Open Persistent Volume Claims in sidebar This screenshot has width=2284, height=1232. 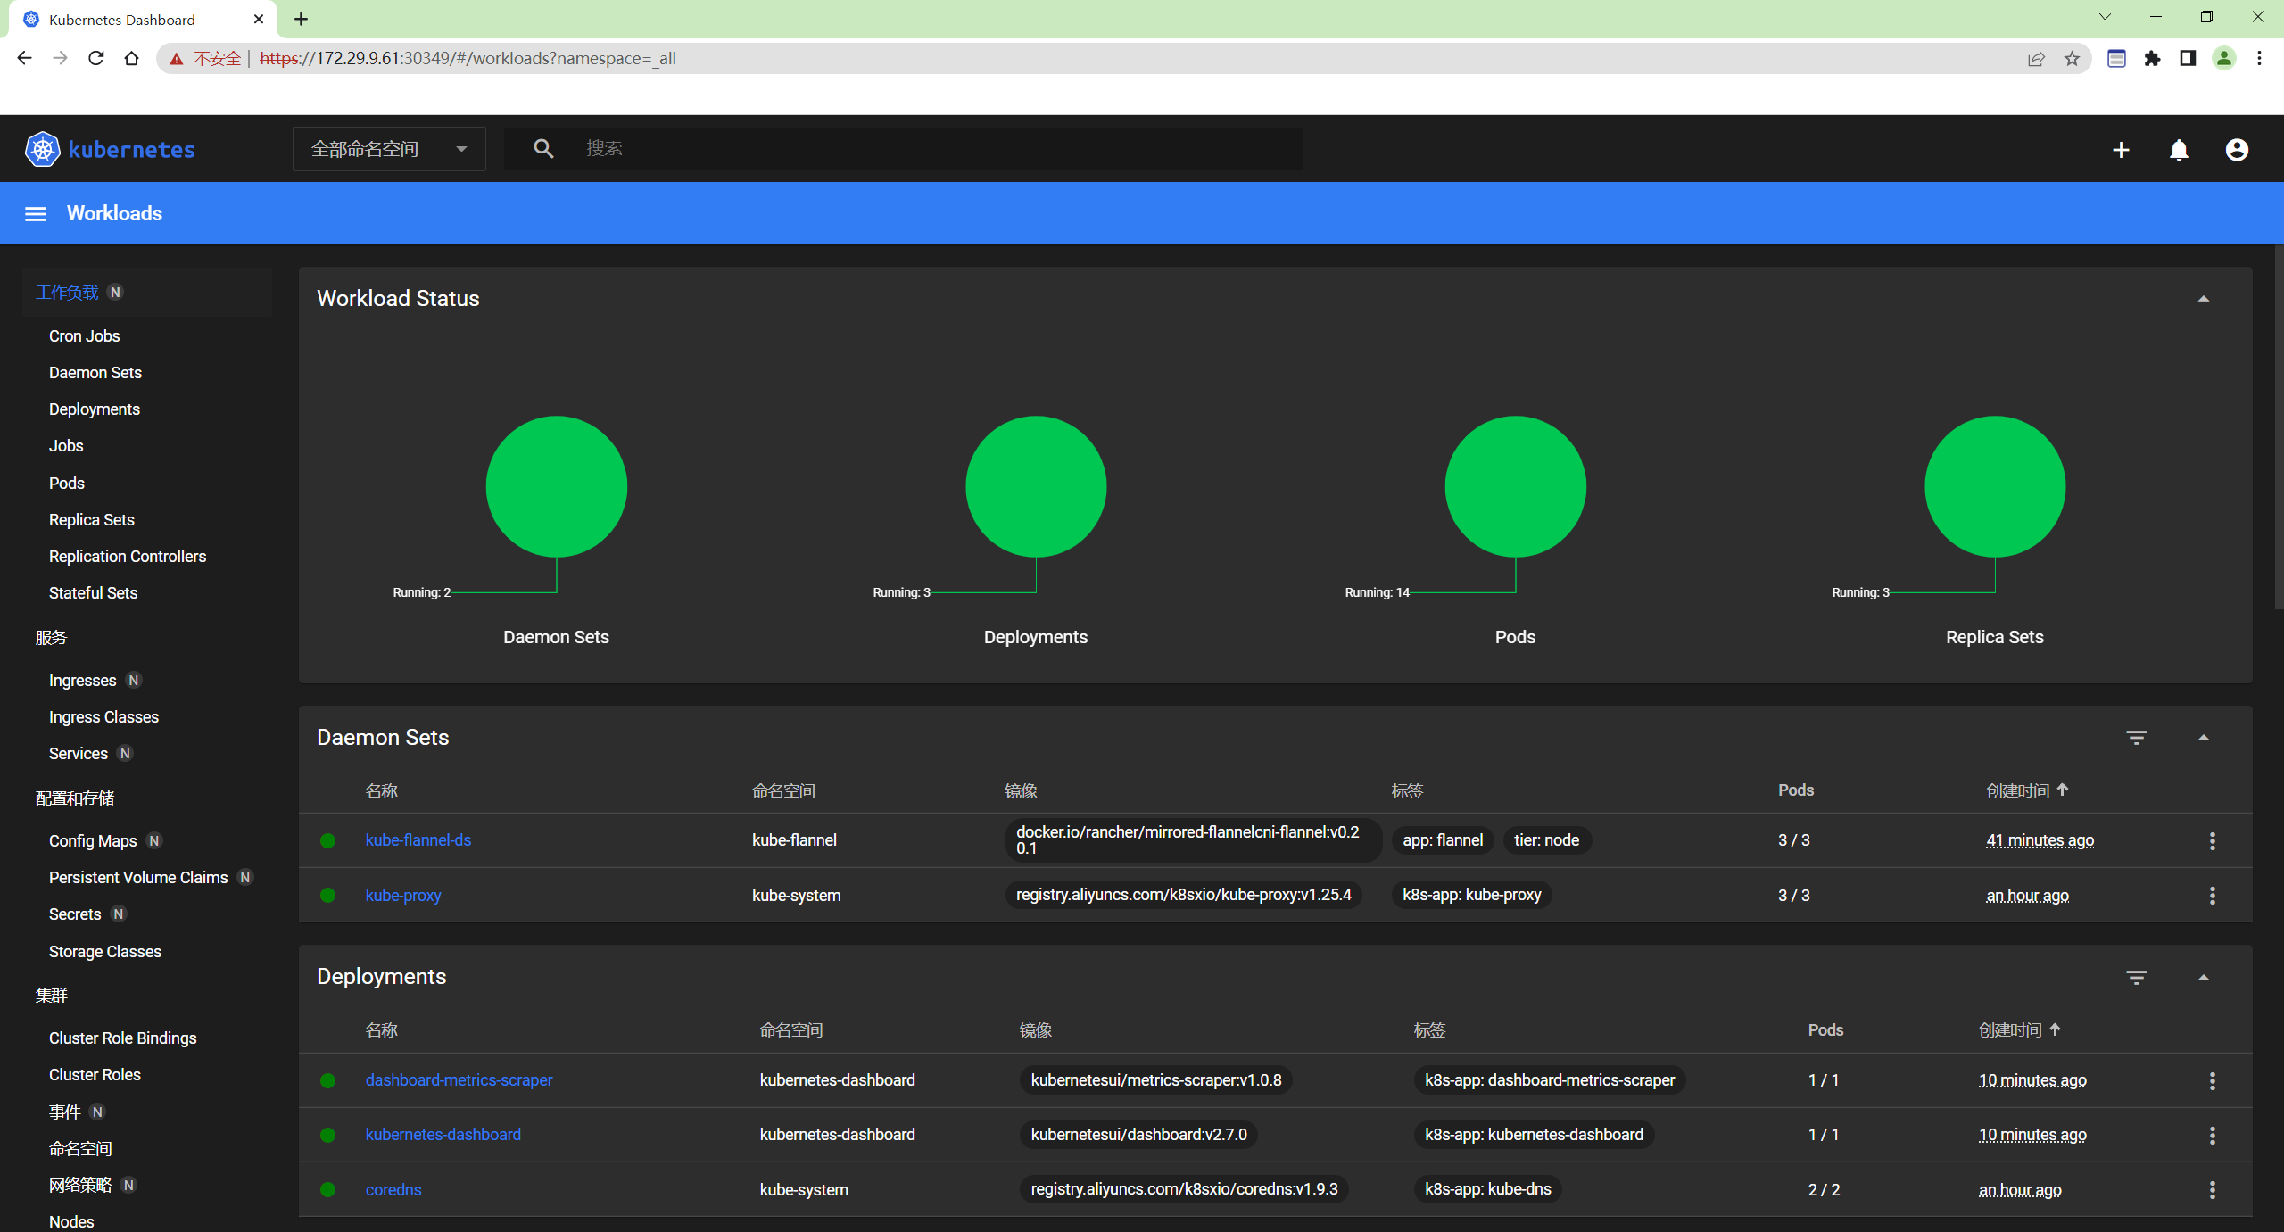[138, 878]
